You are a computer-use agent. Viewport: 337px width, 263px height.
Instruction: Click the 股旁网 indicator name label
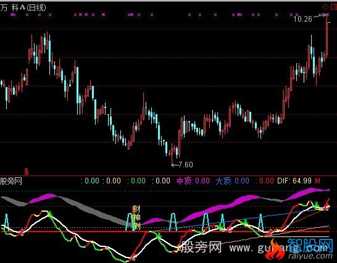point(11,181)
